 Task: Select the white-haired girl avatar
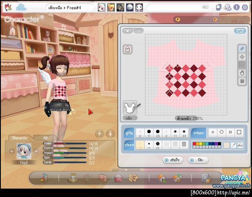102,8
